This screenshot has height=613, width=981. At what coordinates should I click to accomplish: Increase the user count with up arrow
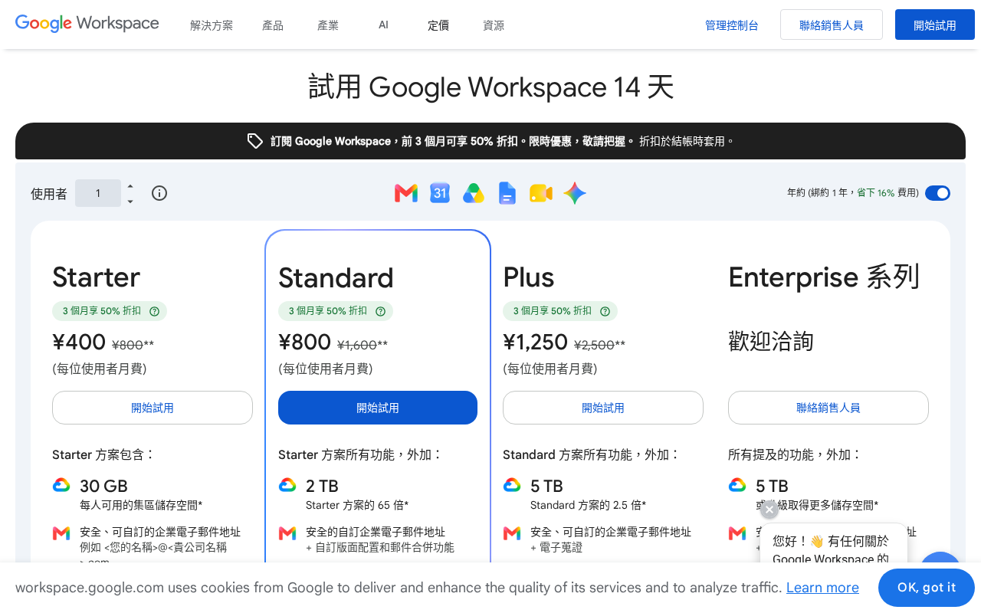pos(130,186)
